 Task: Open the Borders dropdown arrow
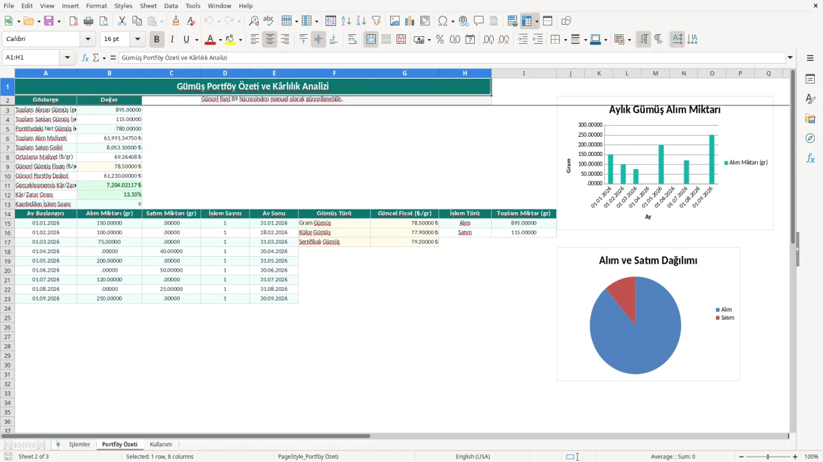click(565, 40)
